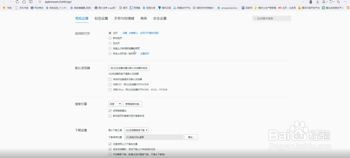
Task: Enable 关联PDF checkbox
Action: click(x=110, y=85)
